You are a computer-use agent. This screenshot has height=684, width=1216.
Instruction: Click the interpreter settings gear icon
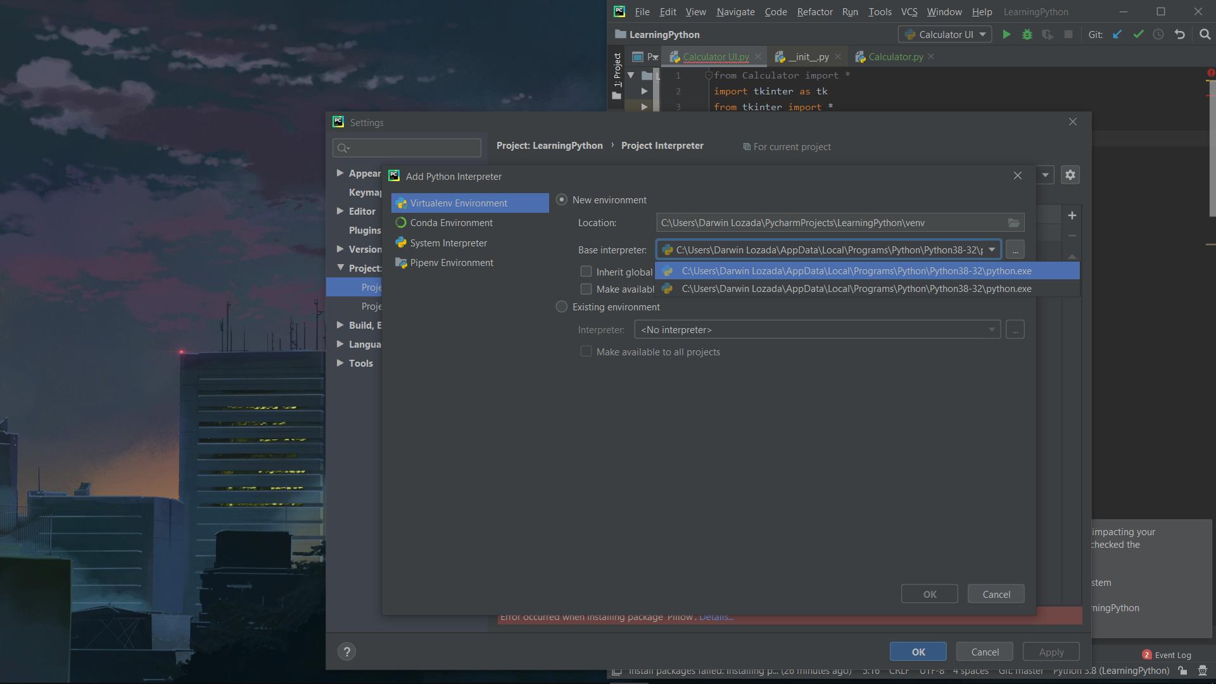(1070, 175)
